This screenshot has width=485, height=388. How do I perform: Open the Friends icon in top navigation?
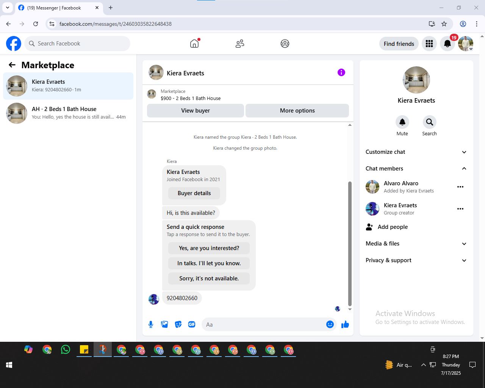tap(240, 44)
